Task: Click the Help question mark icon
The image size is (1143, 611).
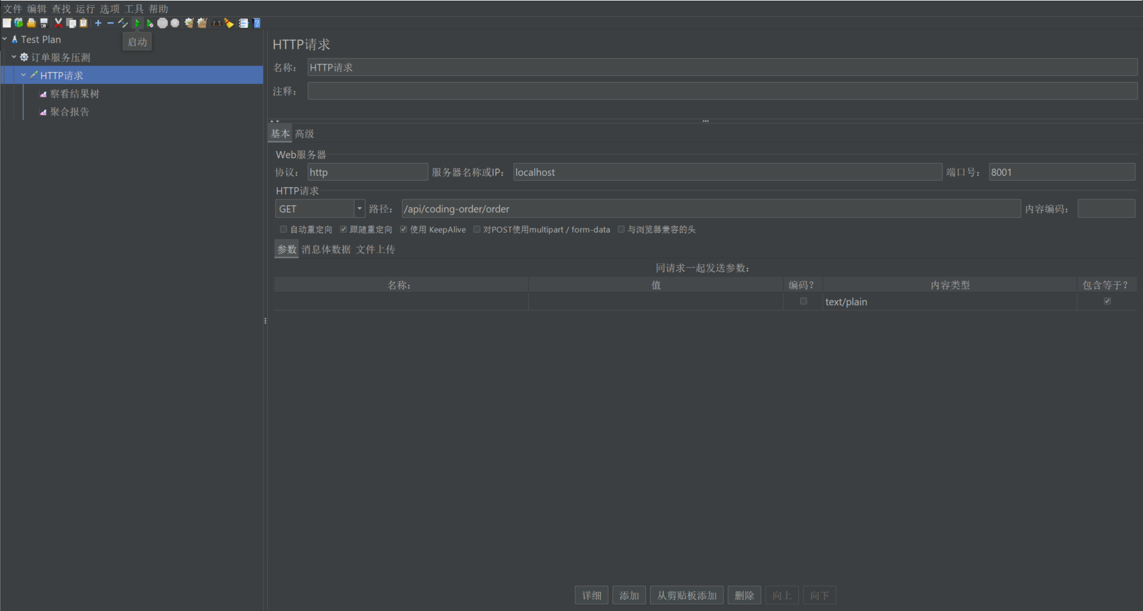Action: (257, 23)
